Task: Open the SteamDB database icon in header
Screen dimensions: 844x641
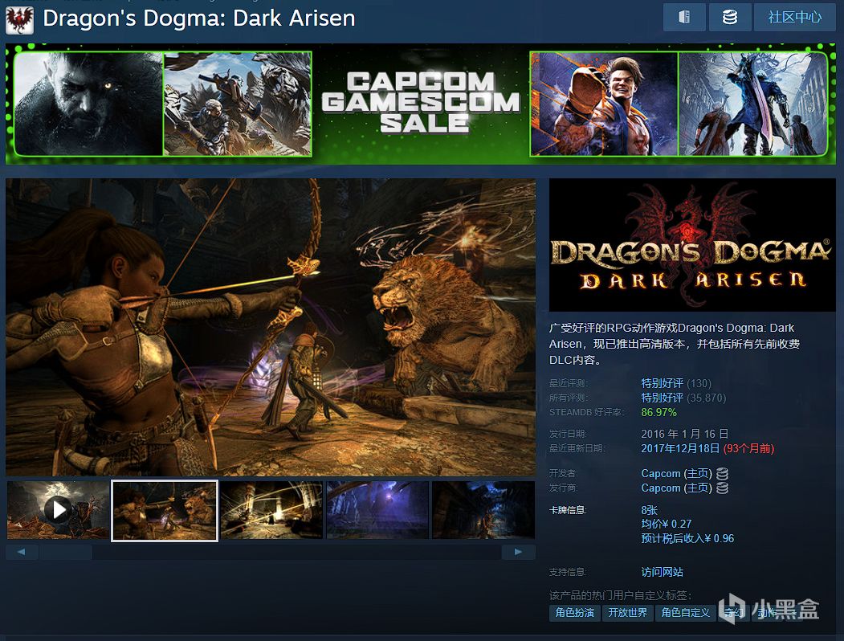Action: click(x=729, y=17)
